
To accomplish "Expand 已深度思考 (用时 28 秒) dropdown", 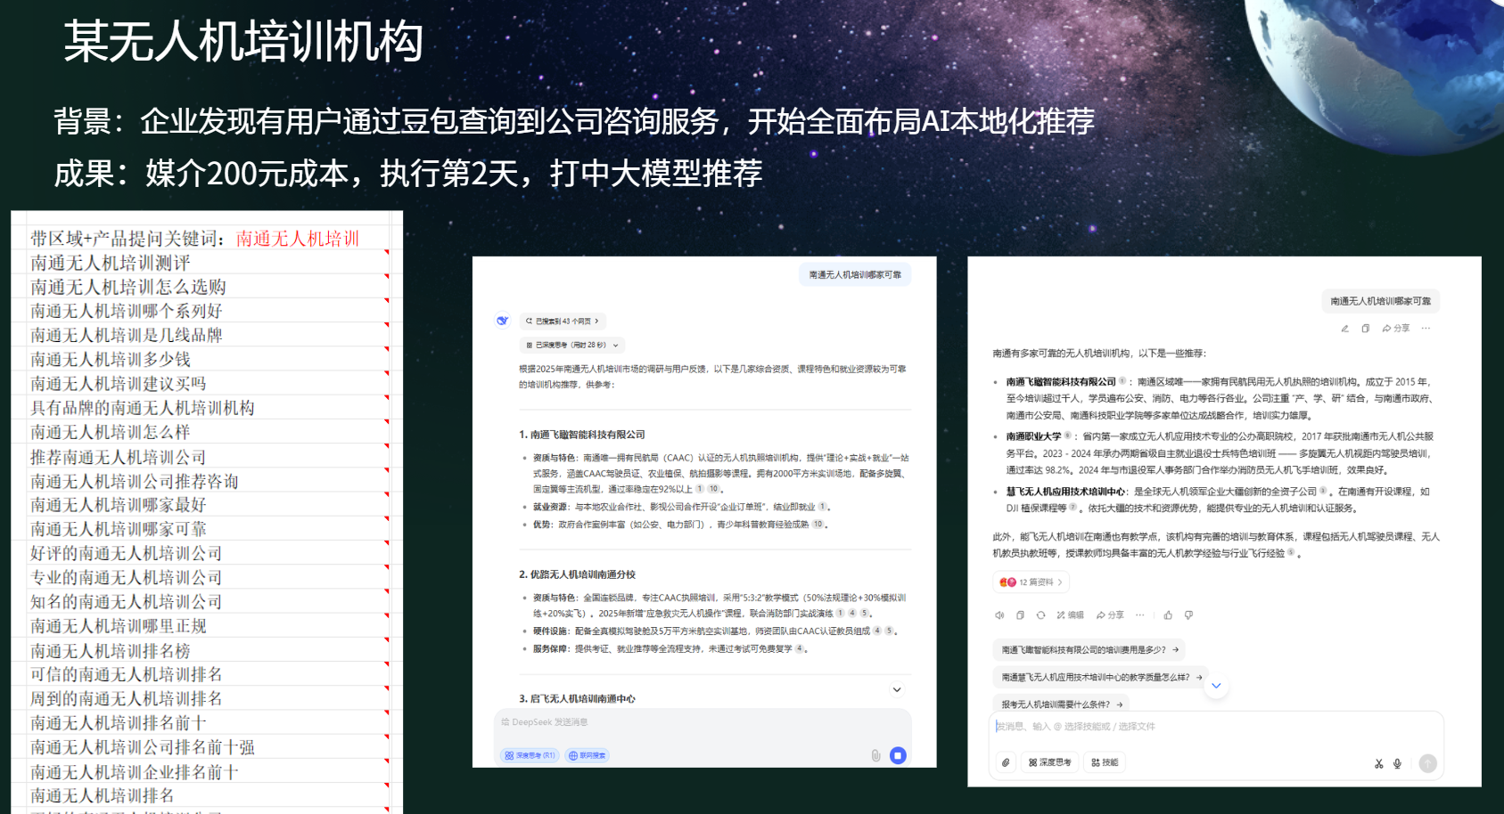I will pyautogui.click(x=571, y=345).
